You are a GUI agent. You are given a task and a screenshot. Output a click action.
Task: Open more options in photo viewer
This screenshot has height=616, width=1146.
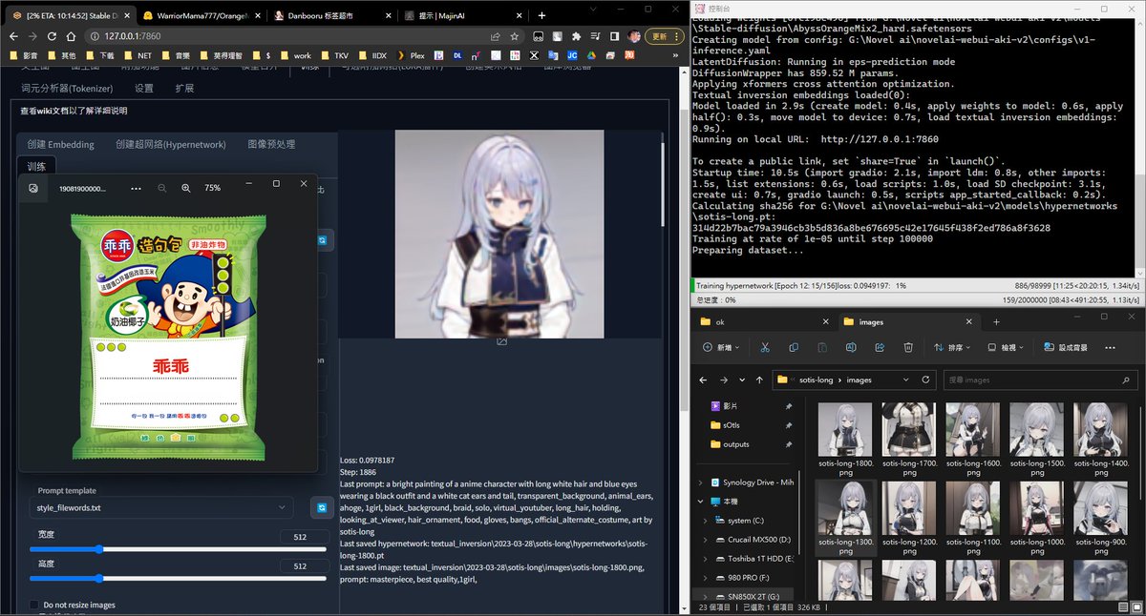click(136, 188)
